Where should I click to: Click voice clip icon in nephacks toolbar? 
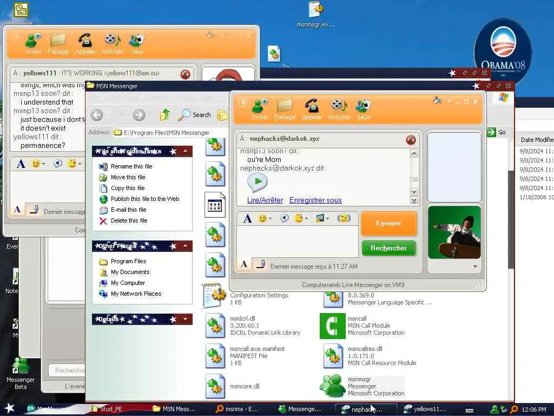(x=285, y=218)
